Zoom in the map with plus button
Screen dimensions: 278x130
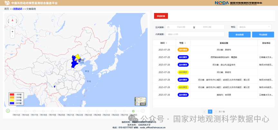point(13,31)
